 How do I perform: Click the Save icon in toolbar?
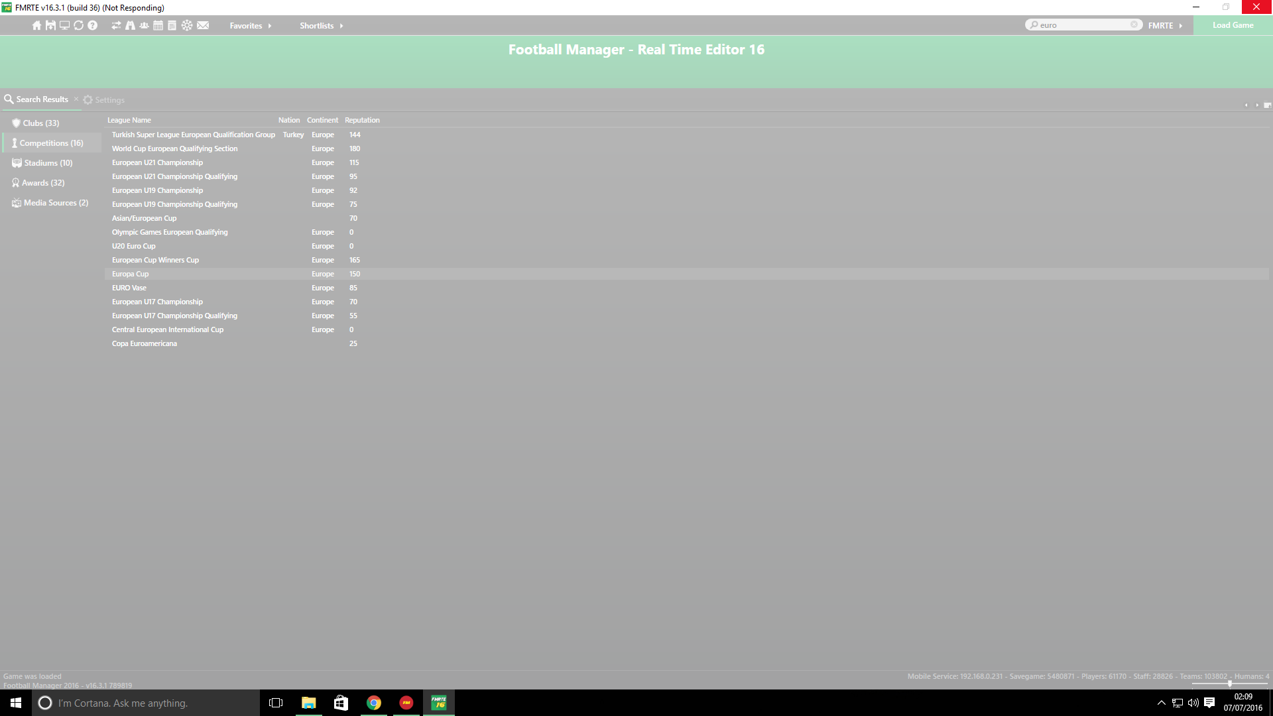point(50,25)
